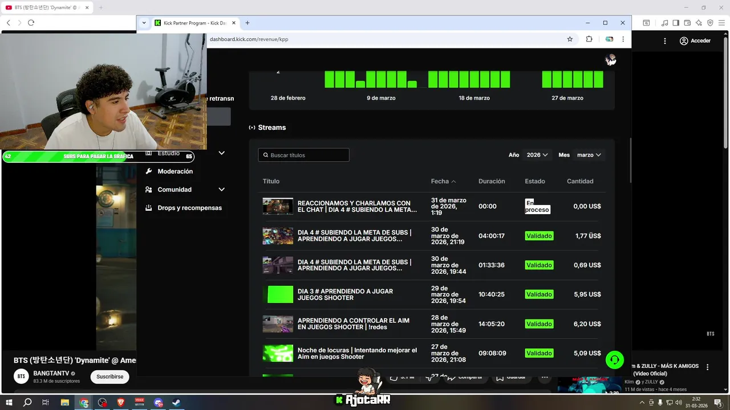Open File Explorer from the taskbar
The image size is (730, 410).
65,403
